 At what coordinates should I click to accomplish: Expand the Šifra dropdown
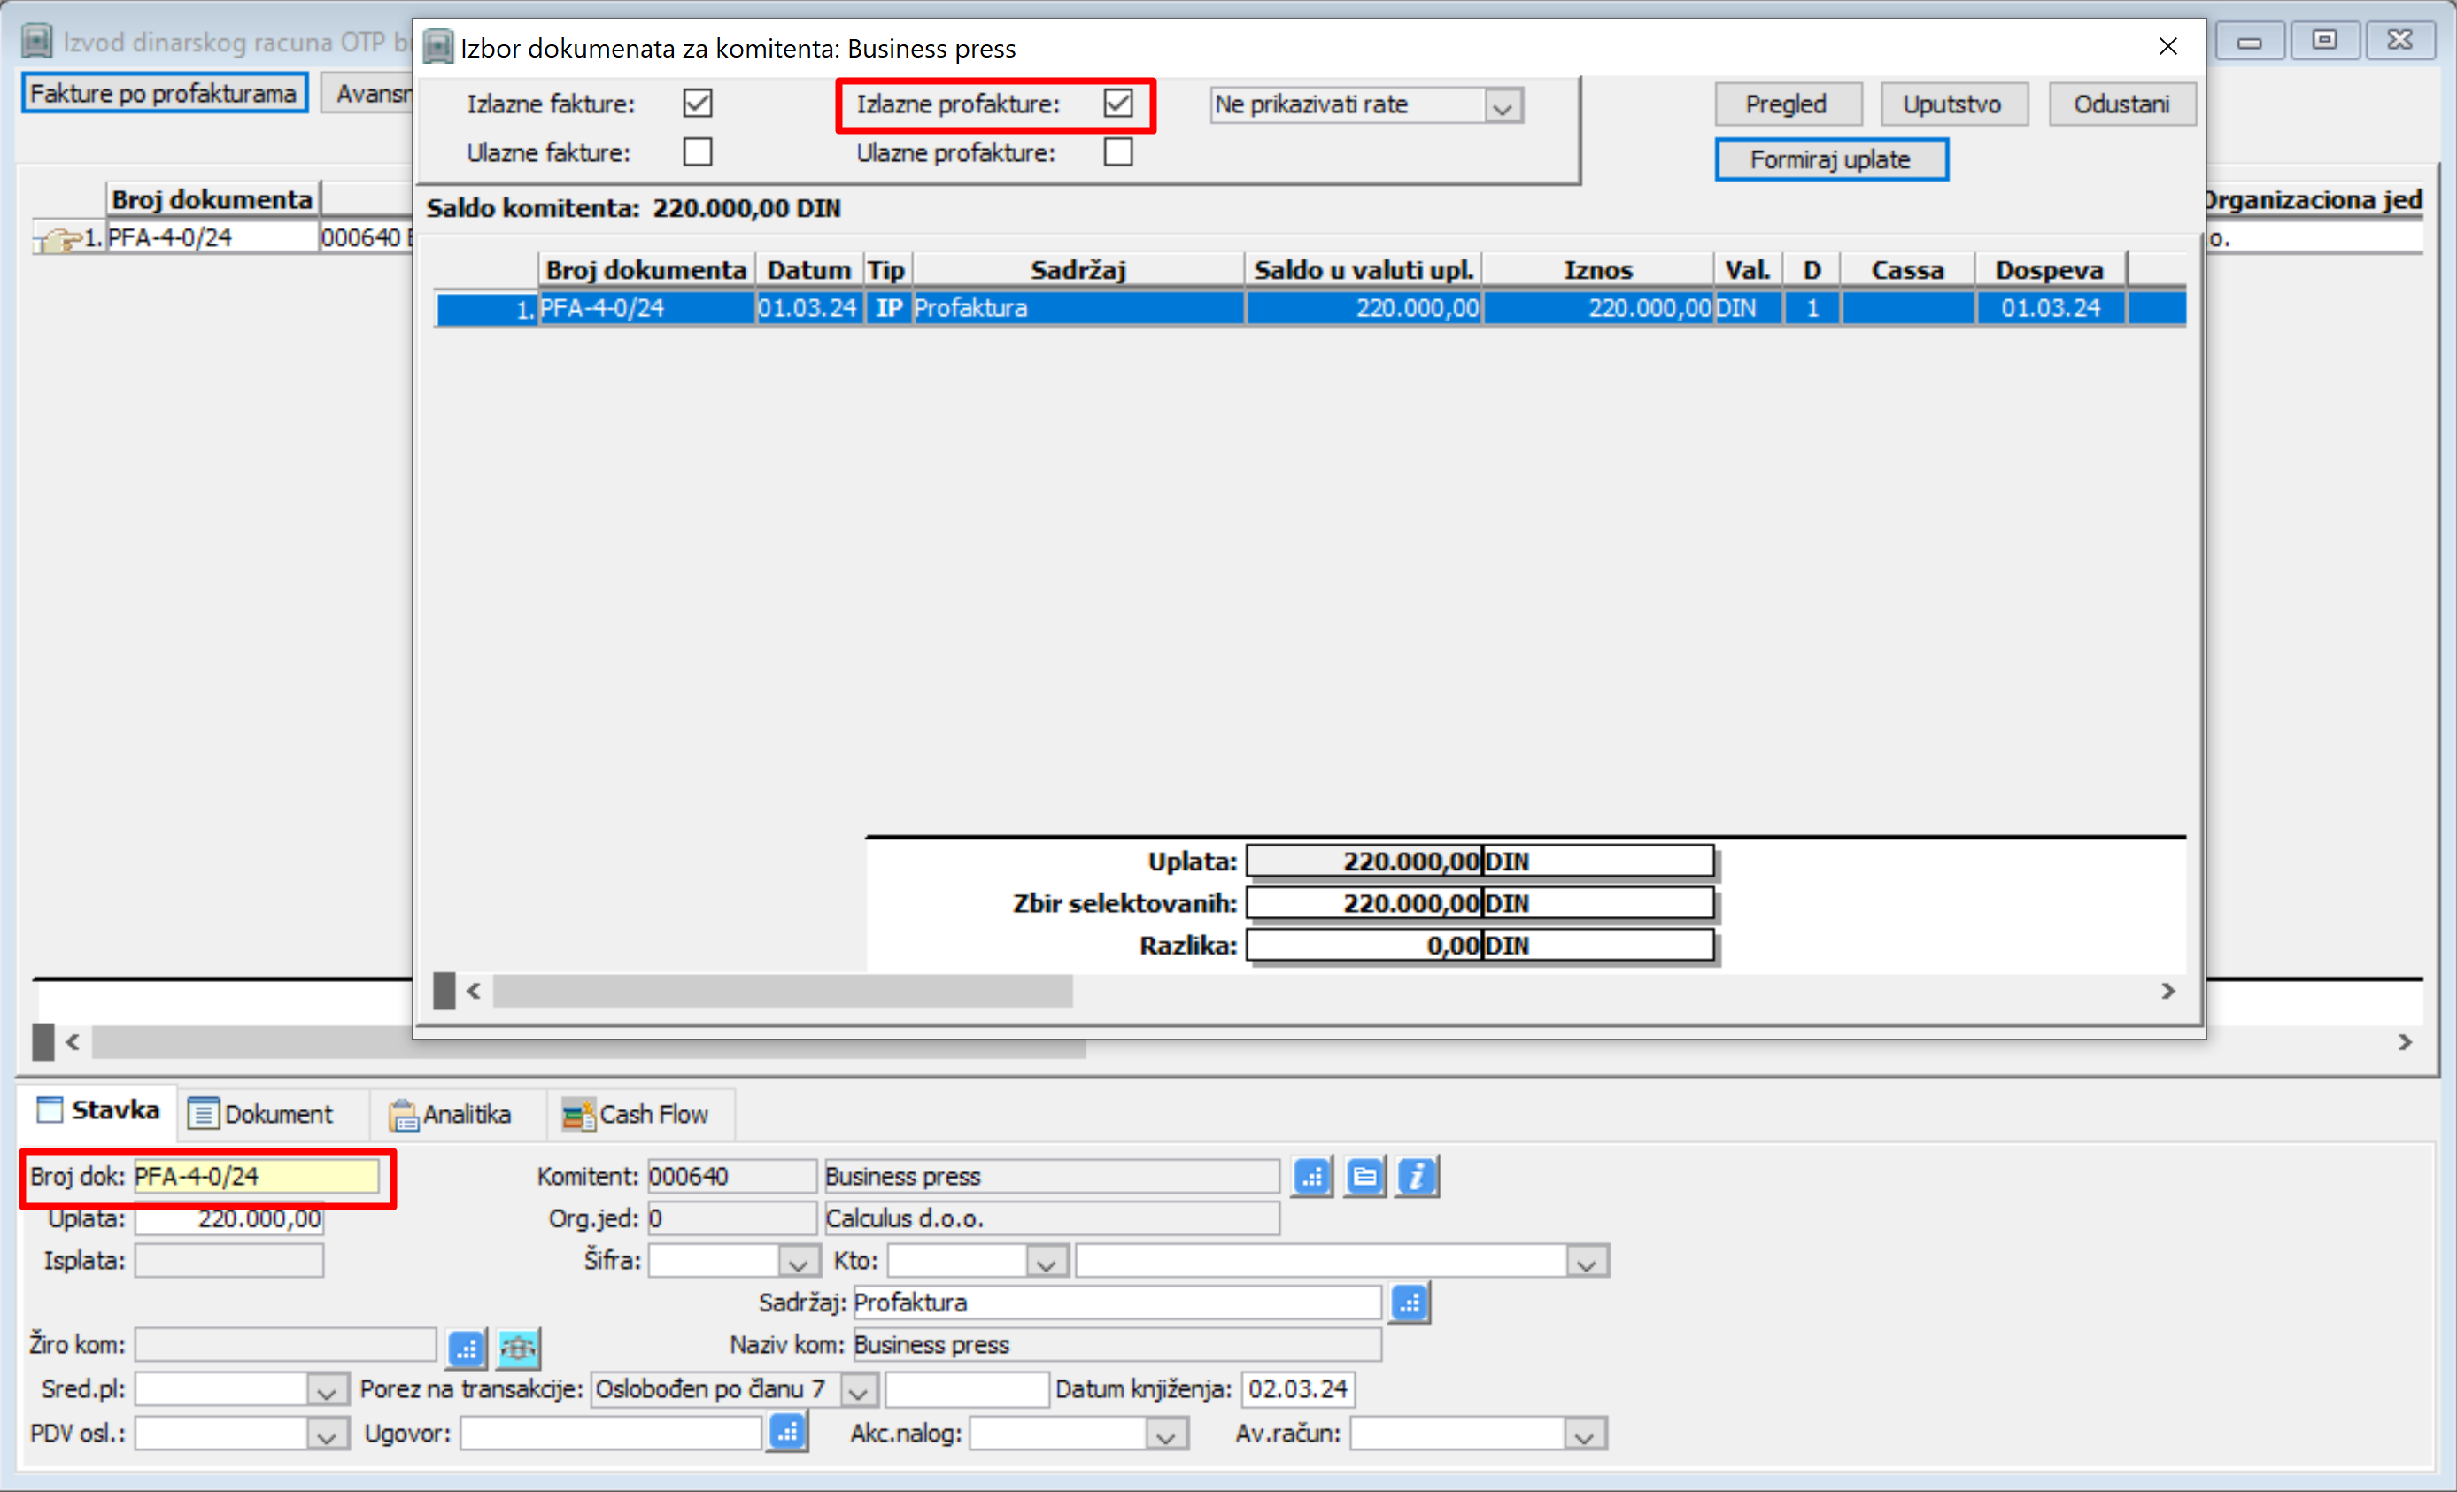click(797, 1263)
